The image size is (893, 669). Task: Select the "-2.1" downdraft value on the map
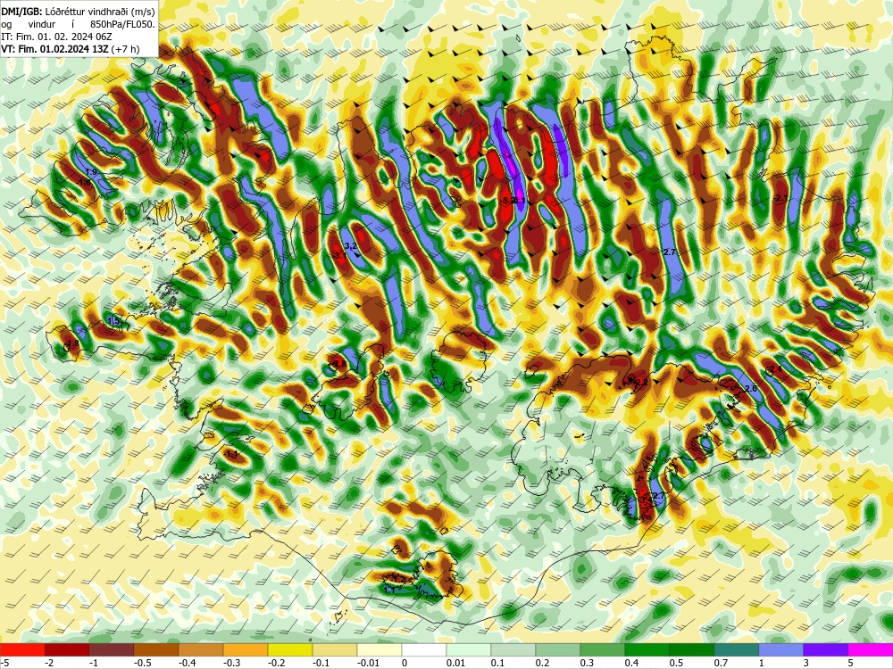coord(780,198)
